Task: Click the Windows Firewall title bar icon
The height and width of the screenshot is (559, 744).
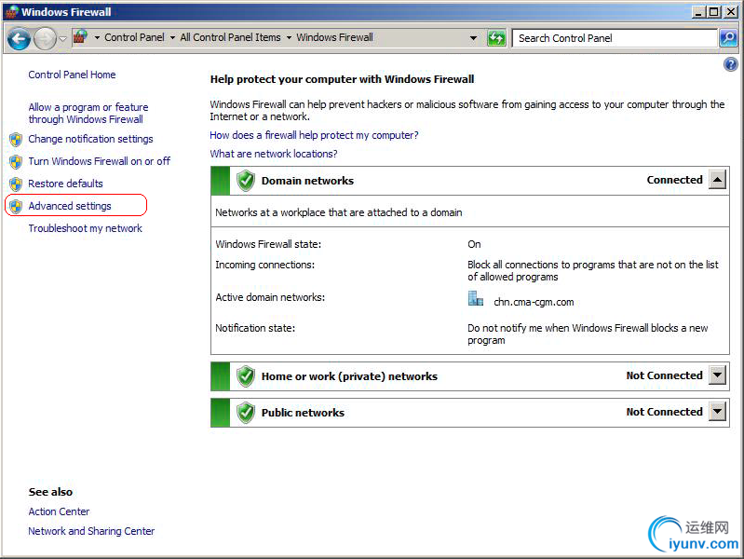Action: click(12, 12)
